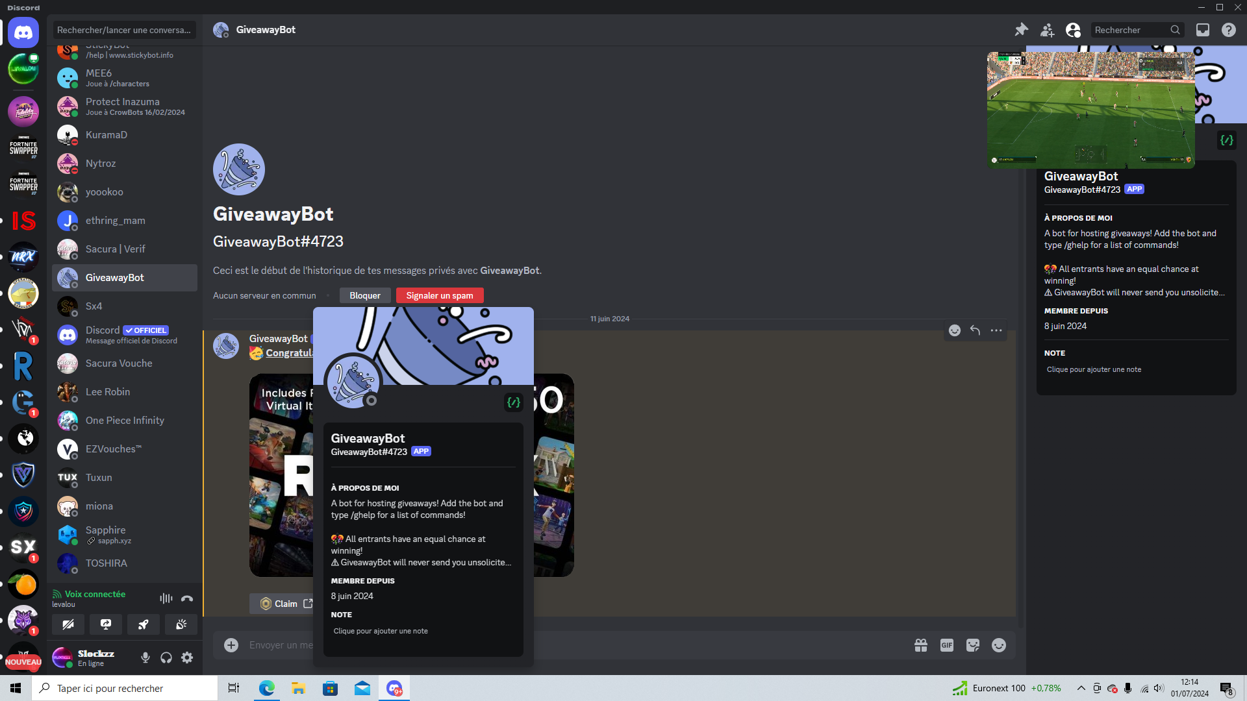
Task: Open the Sapphire bot conversation
Action: pyautogui.click(x=125, y=535)
